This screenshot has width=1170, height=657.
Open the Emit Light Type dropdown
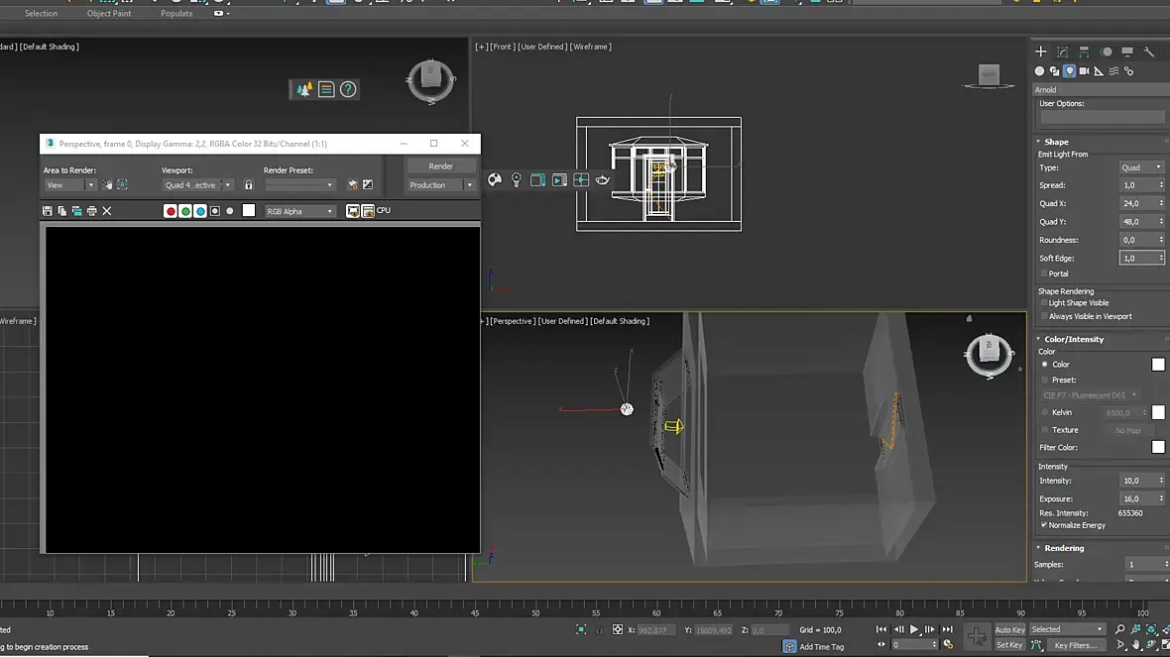pos(1141,167)
